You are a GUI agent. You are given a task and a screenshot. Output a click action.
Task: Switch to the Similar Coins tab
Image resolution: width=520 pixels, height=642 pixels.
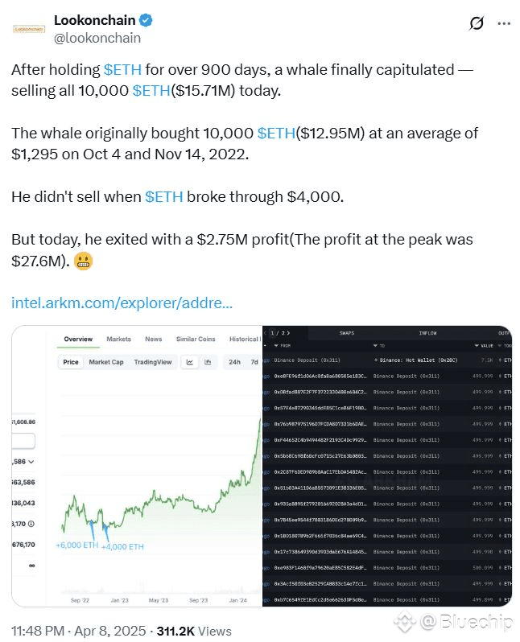tap(196, 340)
